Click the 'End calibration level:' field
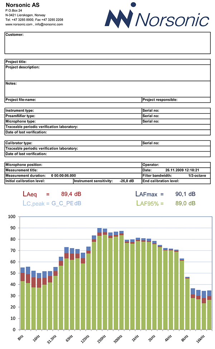 click(176, 181)
